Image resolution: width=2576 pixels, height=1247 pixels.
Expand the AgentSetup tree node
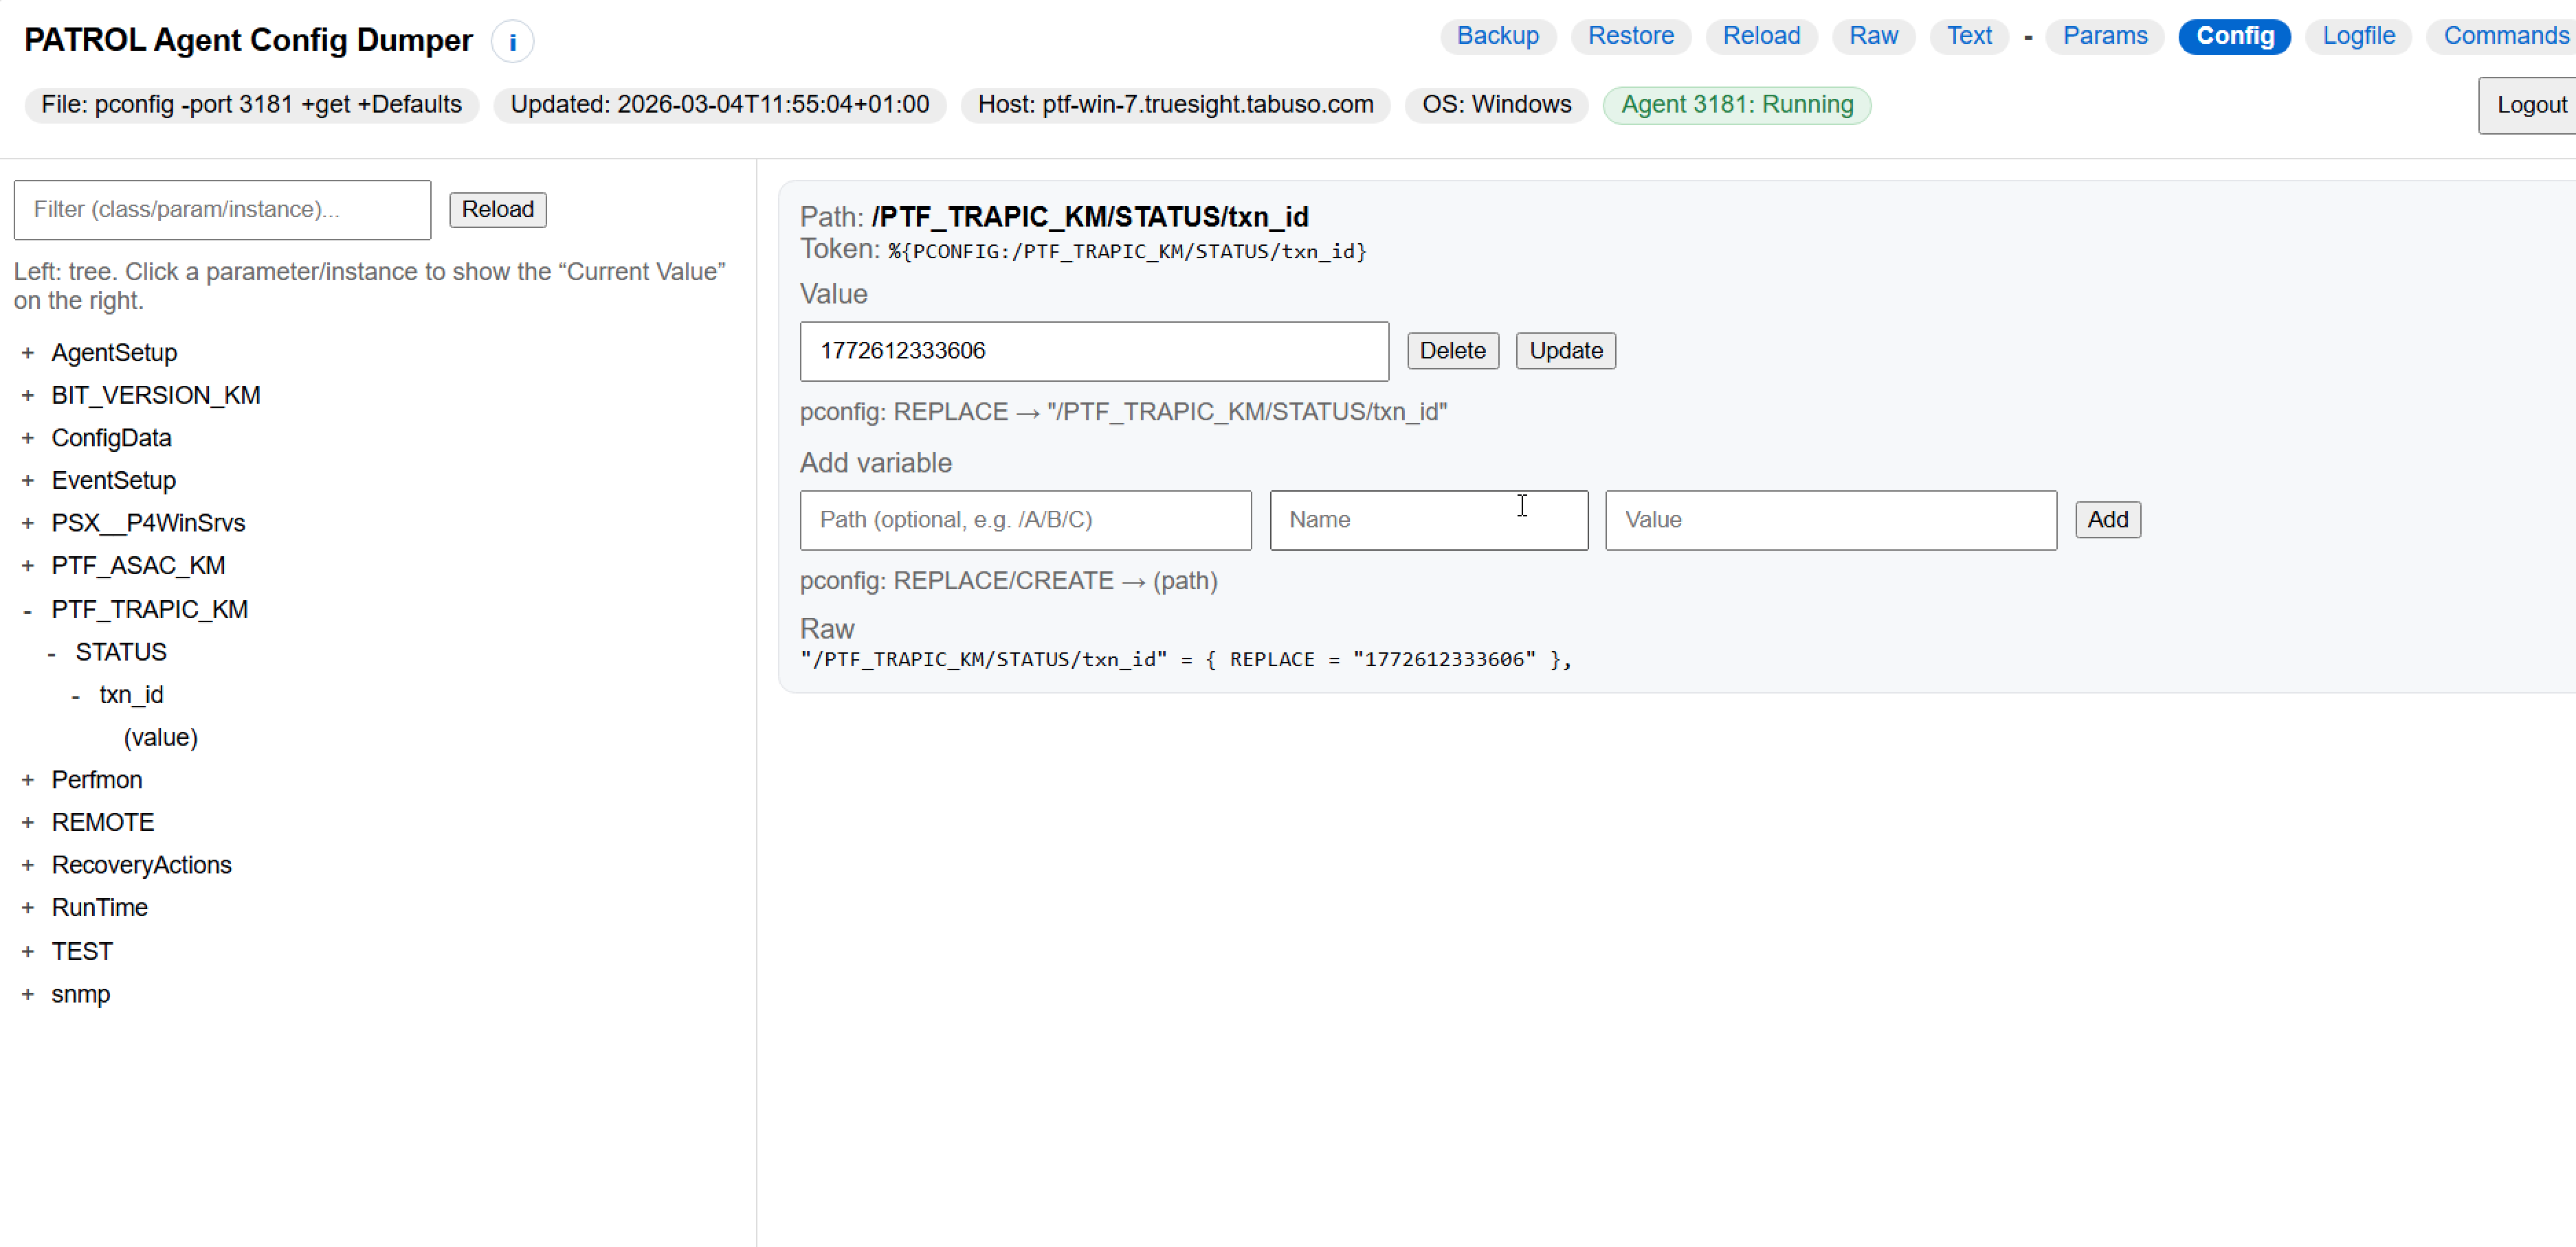coord(28,353)
